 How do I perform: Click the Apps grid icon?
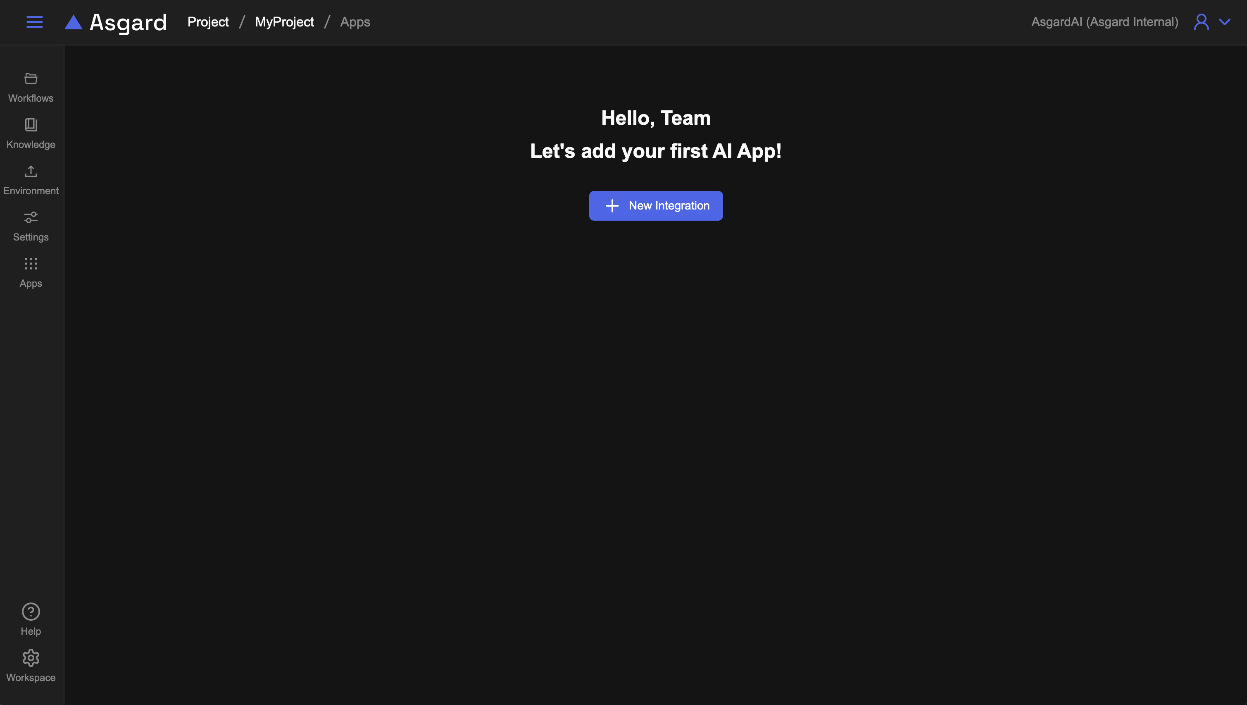[x=31, y=264]
